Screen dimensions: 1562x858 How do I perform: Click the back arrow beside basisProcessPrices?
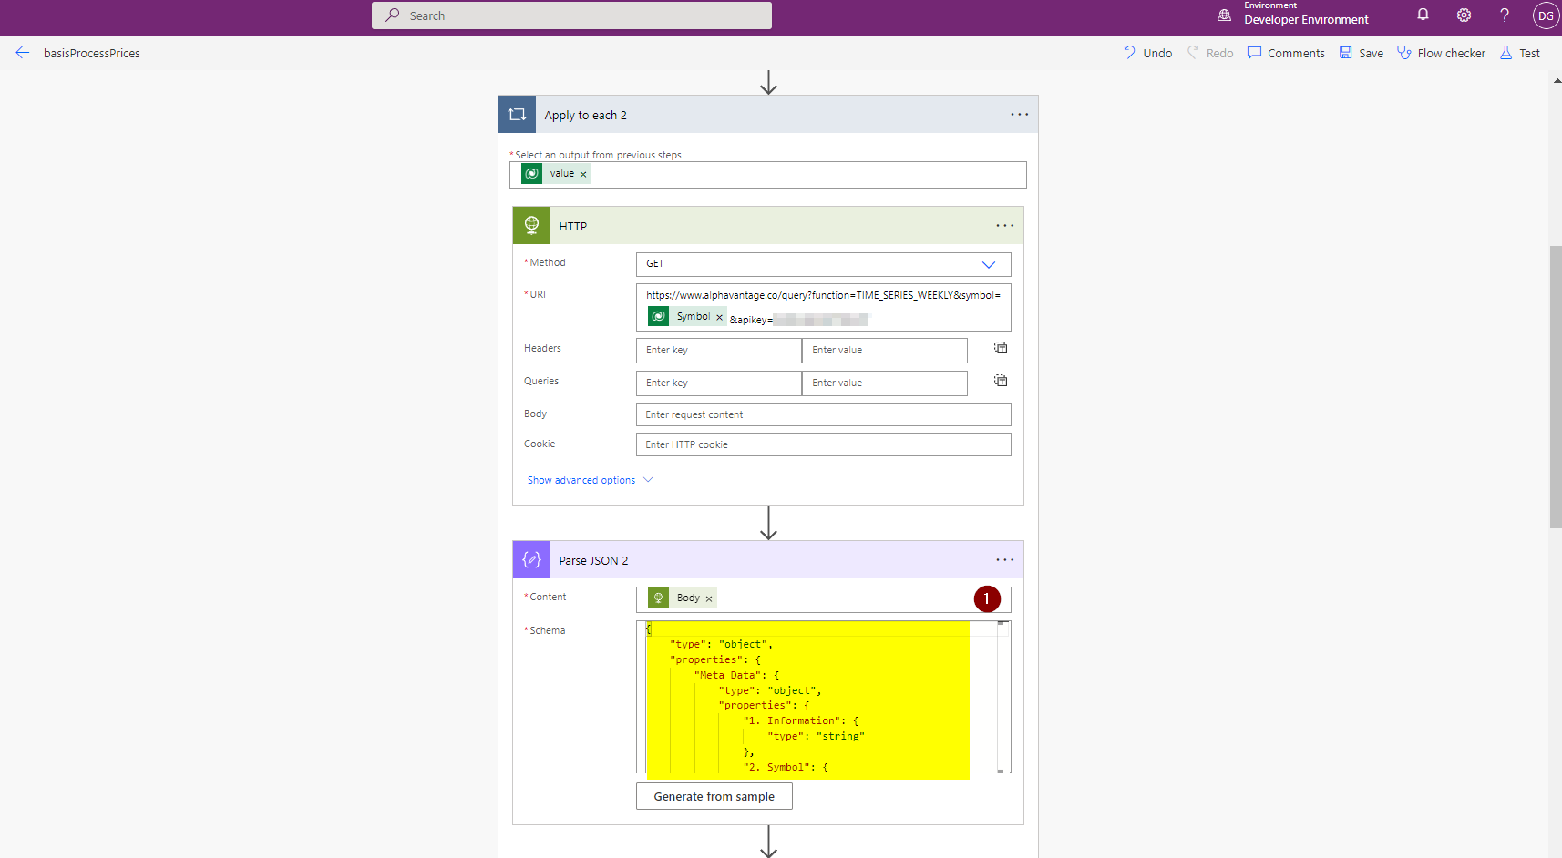point(23,53)
